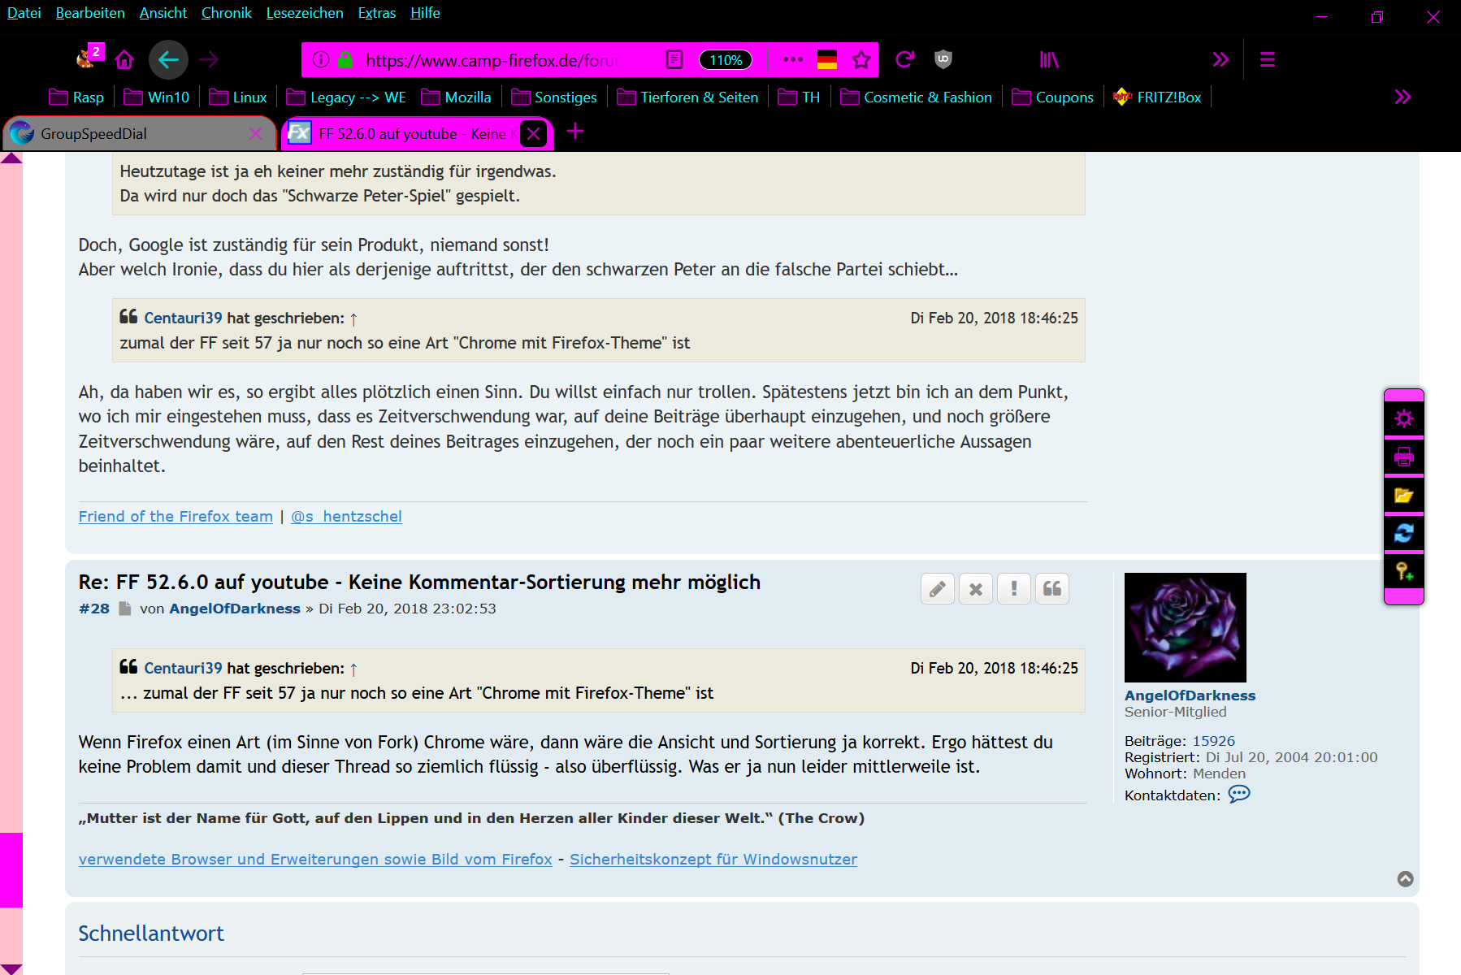Reload the current page
Viewport: 1461px width, 975px height.
(905, 59)
